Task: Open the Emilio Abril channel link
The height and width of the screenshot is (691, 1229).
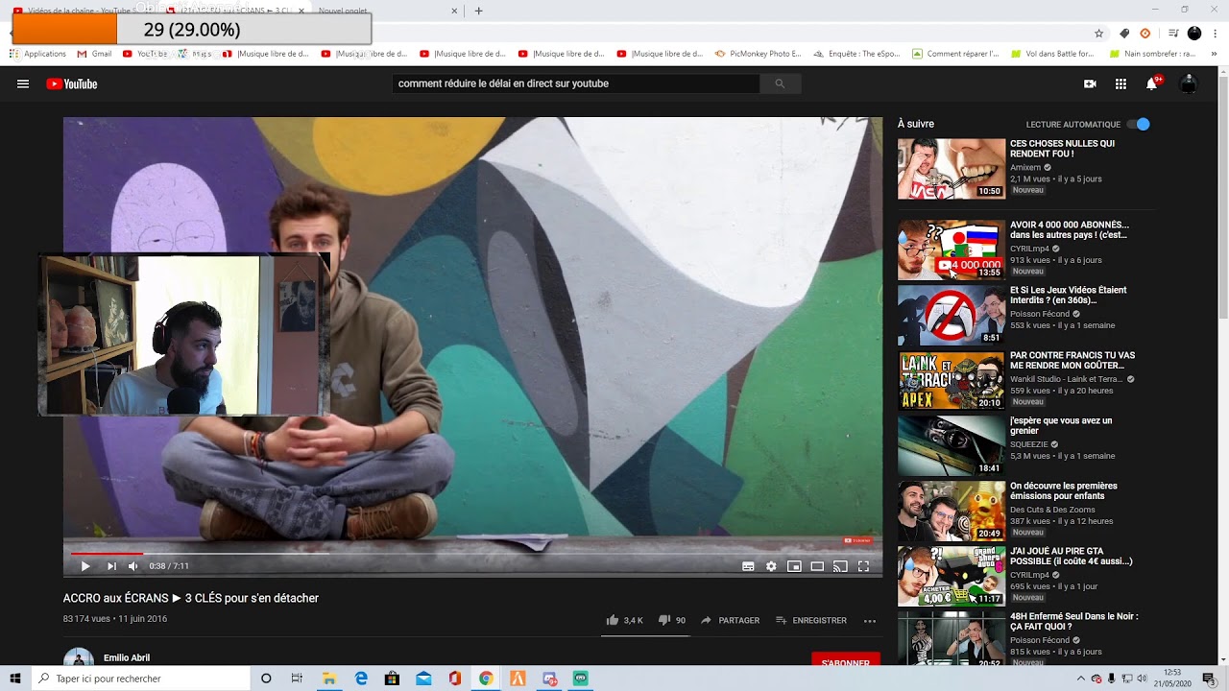Action: pyautogui.click(x=127, y=657)
